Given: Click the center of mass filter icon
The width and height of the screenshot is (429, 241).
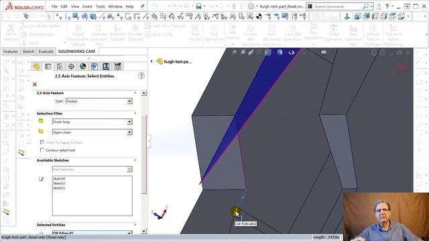Looking at the screenshot, I should [x=259, y=17].
